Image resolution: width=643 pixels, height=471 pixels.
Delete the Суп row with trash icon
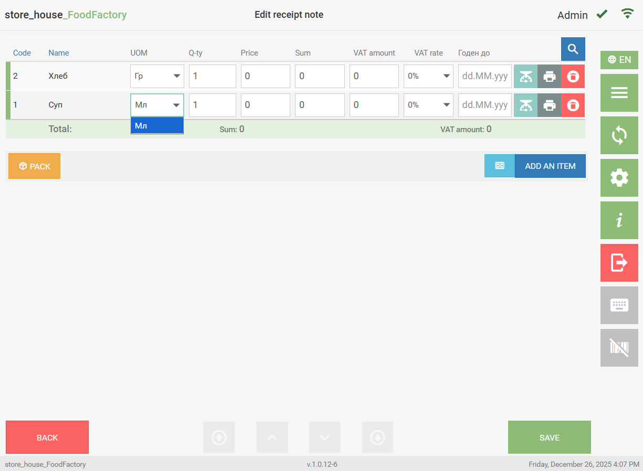tap(573, 105)
